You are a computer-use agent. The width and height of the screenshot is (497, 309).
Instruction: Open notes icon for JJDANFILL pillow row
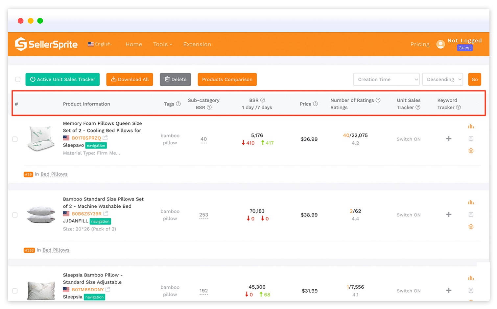(471, 215)
